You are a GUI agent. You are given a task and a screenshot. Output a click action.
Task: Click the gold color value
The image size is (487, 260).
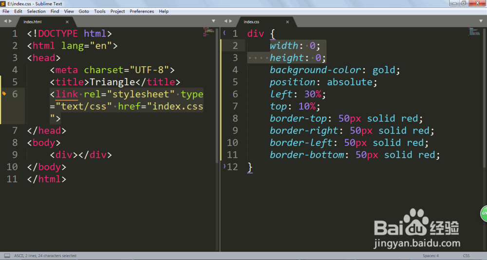click(x=384, y=70)
